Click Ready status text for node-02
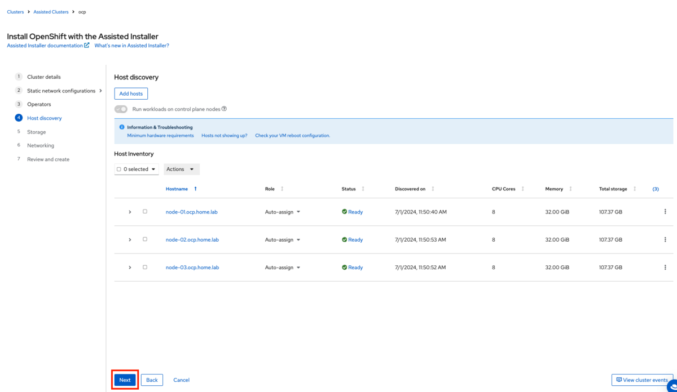The height and width of the screenshot is (392, 677). 355,239
